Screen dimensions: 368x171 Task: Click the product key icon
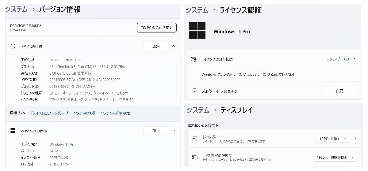pos(194,91)
